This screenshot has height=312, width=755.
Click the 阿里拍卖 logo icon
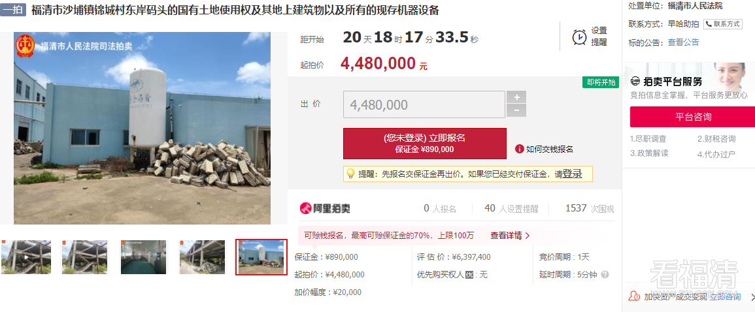point(306,209)
